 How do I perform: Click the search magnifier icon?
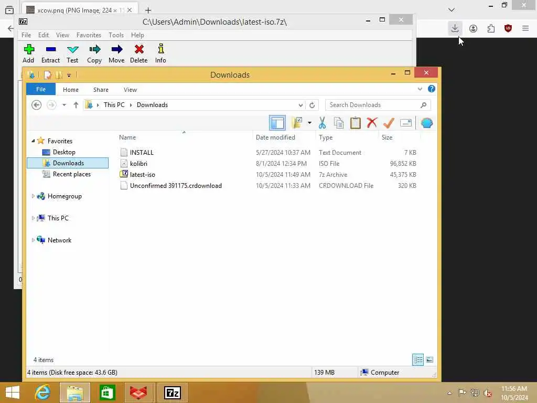coord(424,105)
